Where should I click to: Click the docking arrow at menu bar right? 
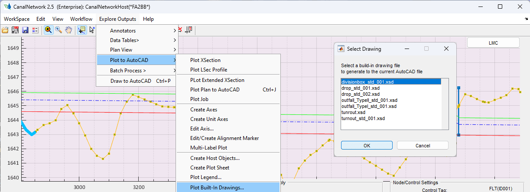pyautogui.click(x=526, y=19)
